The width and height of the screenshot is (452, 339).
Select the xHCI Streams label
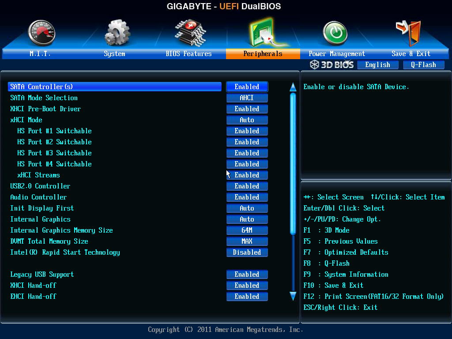39,175
